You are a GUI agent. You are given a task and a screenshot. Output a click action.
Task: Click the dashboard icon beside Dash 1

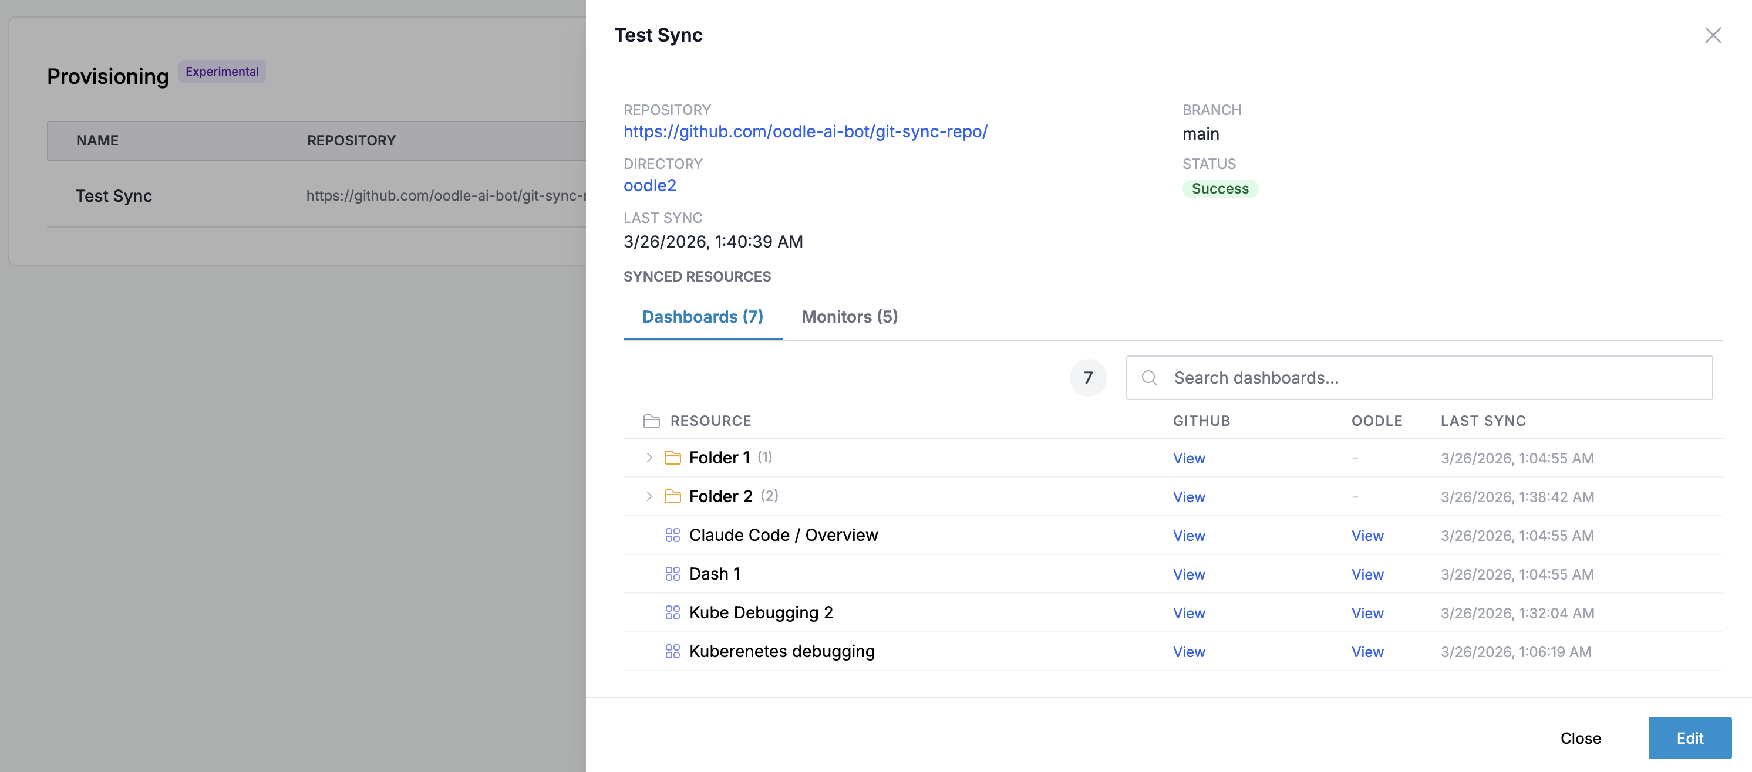click(673, 574)
